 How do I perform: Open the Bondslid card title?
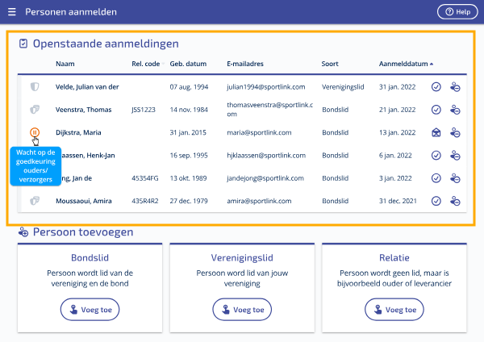pyautogui.click(x=90, y=258)
